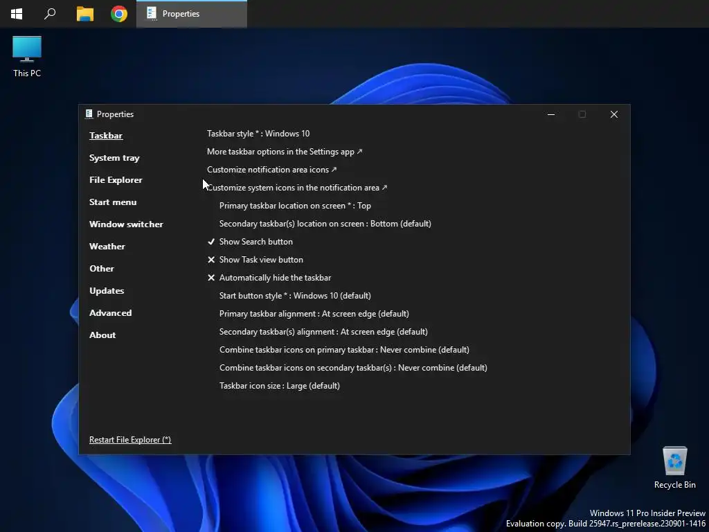
Task: Change the Primary taskbar alignment setting
Action: point(314,314)
